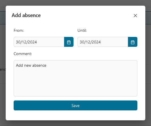Image resolution: width=151 pixels, height=126 pixels.
Task: Save the new absence
Action: [x=75, y=106]
